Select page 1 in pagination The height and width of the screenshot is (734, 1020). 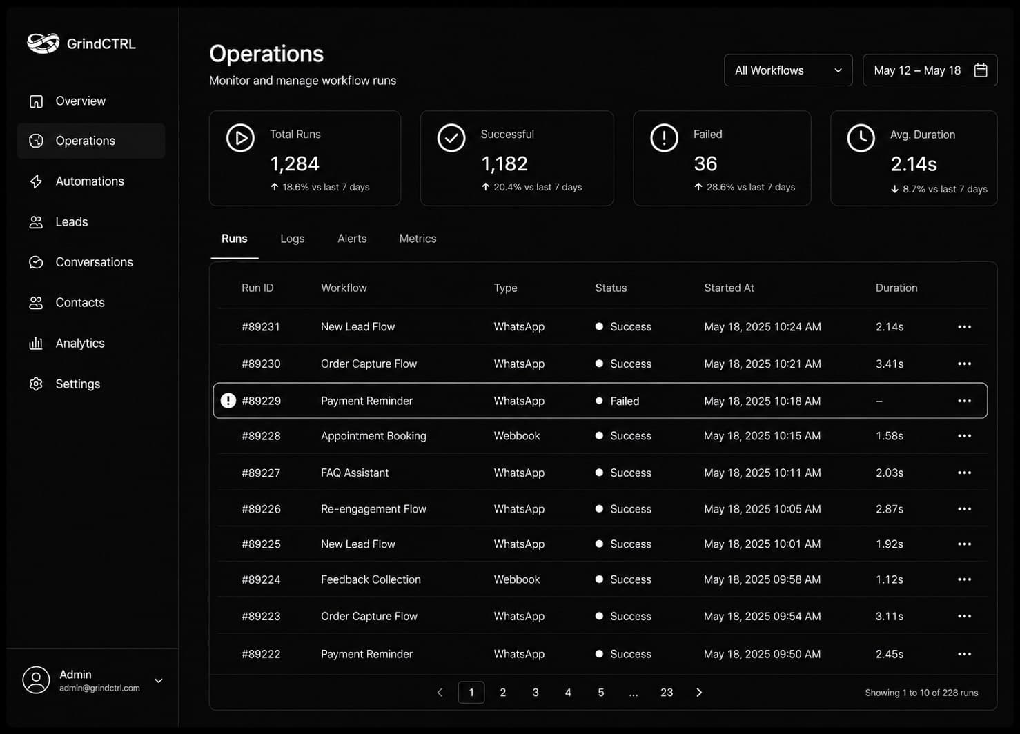pos(471,693)
